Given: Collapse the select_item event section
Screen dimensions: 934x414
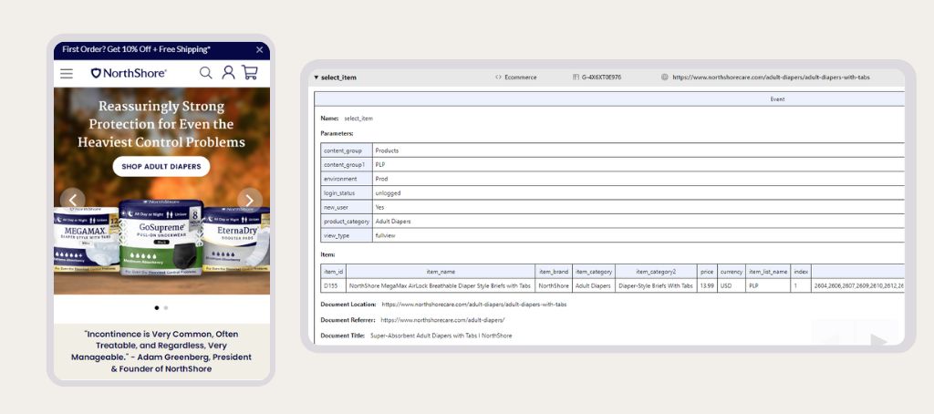Looking at the screenshot, I should click(317, 78).
